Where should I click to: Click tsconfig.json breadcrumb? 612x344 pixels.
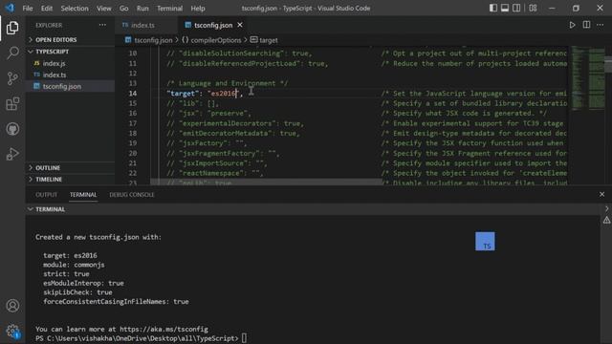point(153,40)
